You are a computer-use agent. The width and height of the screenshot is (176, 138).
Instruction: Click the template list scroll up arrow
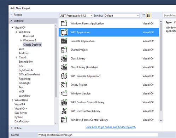pyautogui.click(x=161, y=21)
